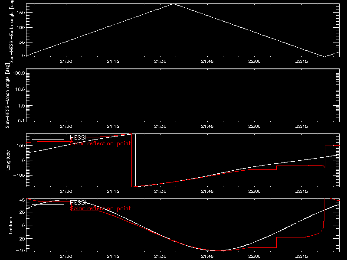
Task: Click the Latitude axis label
Action: 10,225
